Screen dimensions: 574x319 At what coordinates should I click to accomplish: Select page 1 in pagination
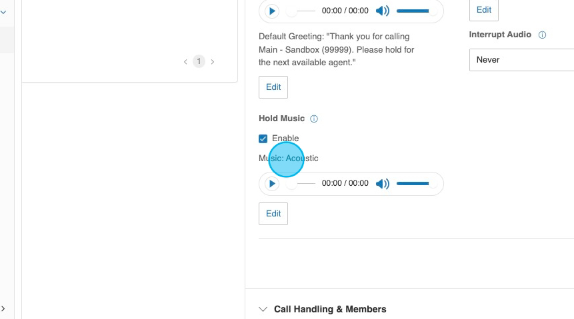[199, 62]
